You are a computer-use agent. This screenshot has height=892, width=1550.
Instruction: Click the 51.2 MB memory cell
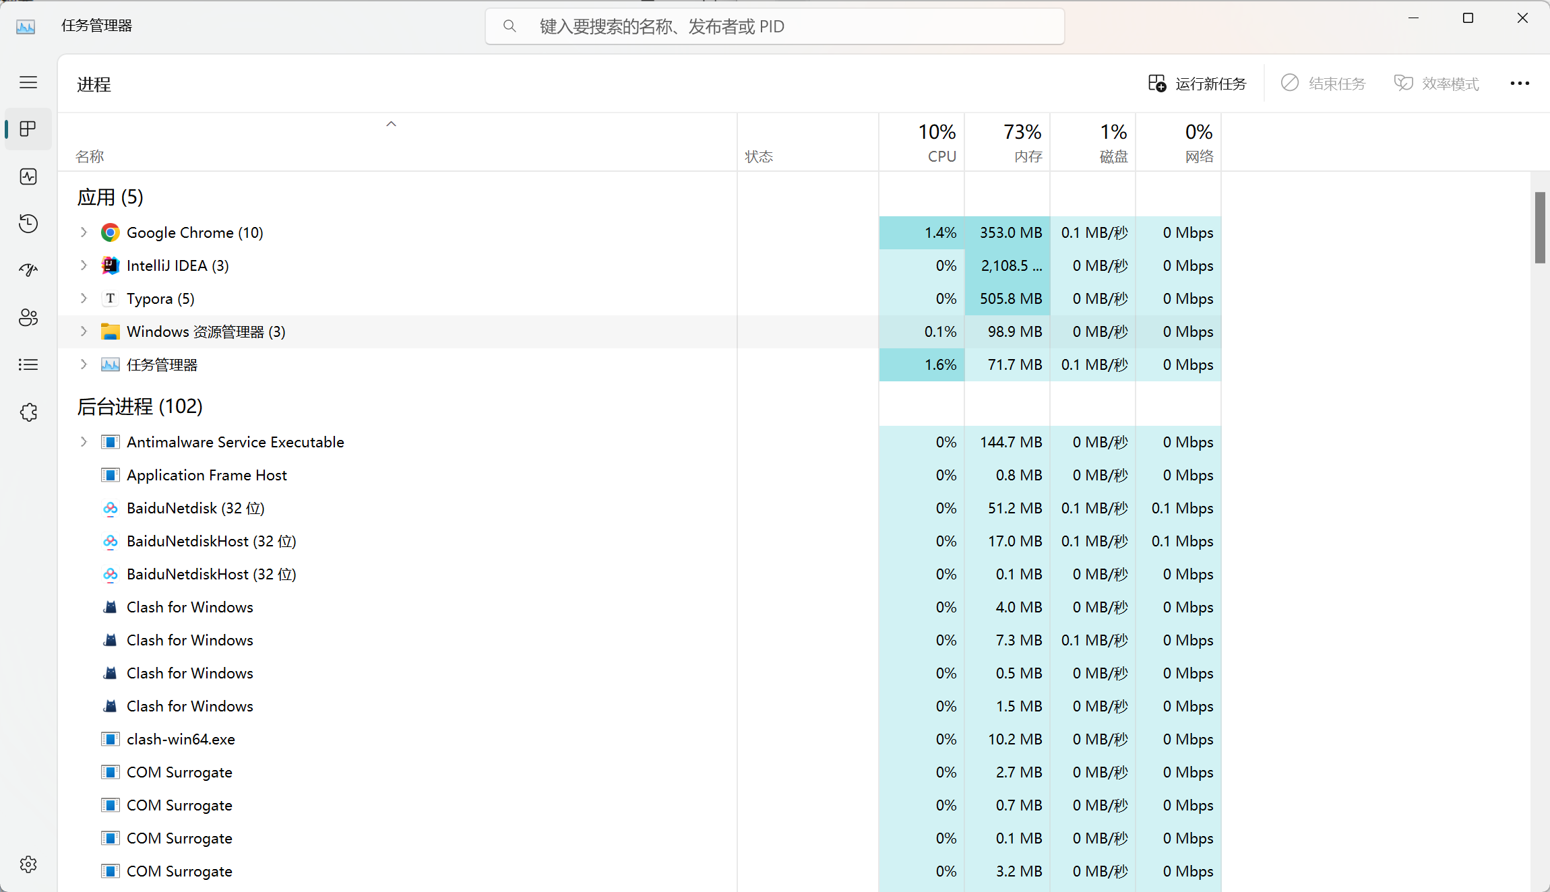click(x=1007, y=508)
